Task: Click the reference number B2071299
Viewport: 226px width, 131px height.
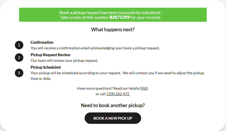Action: (x=119, y=18)
